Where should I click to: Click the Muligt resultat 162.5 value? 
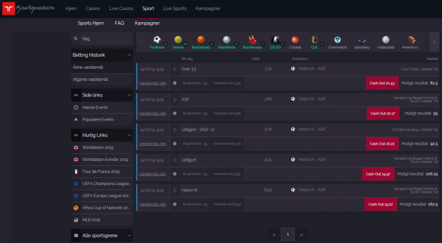[434, 204]
